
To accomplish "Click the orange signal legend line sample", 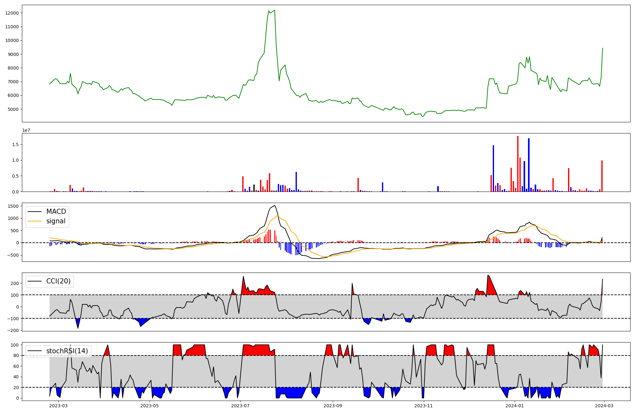I will pyautogui.click(x=35, y=221).
